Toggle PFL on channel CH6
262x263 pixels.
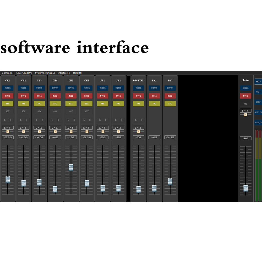point(87,104)
